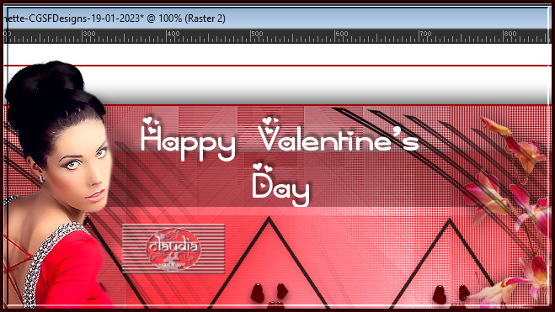Click the 800 mark on the ruler
This screenshot has width=555, height=312.
pos(510,34)
